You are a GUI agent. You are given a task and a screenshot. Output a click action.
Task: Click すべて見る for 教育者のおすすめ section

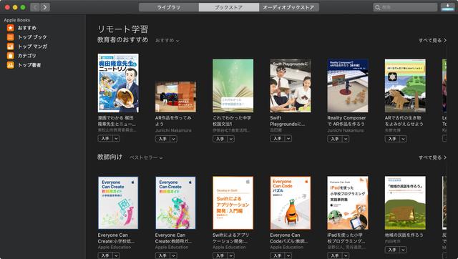click(x=432, y=40)
